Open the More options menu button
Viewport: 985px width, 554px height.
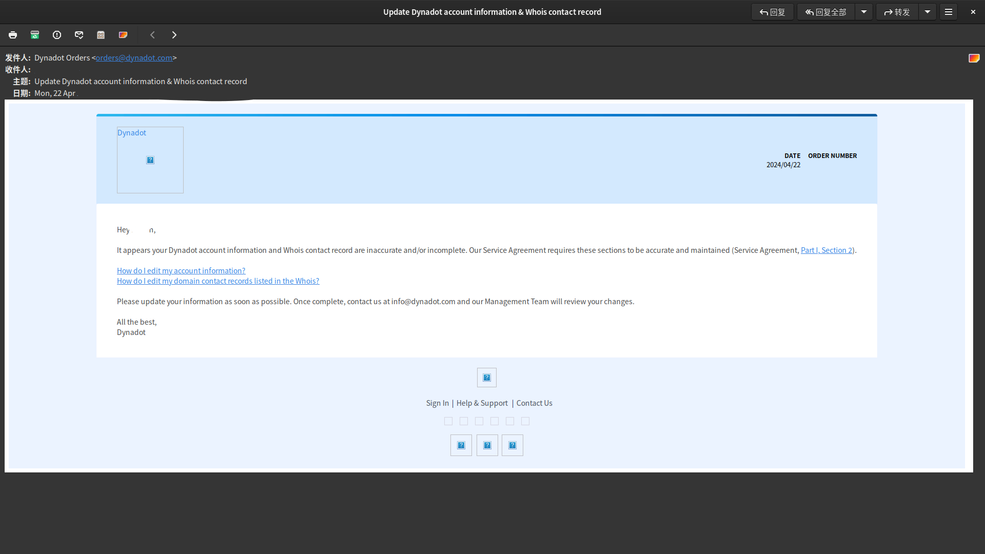tap(949, 11)
